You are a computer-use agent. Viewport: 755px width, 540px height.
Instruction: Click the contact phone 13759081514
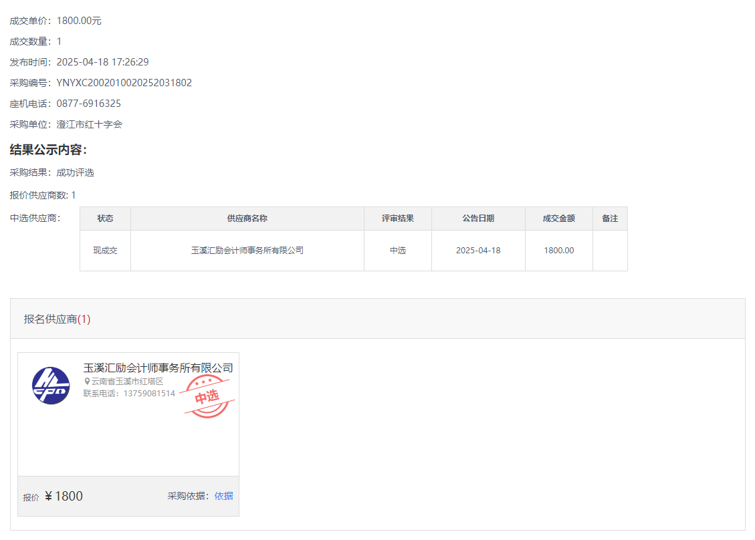pos(149,394)
